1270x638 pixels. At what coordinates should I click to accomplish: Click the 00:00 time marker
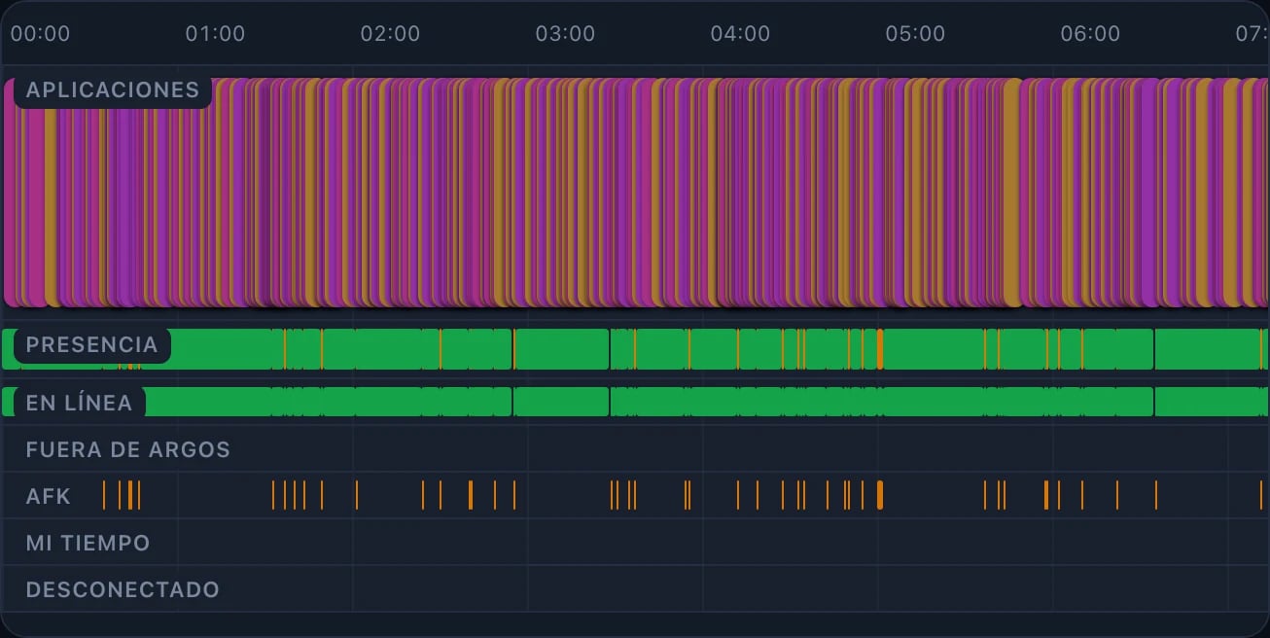pos(40,34)
